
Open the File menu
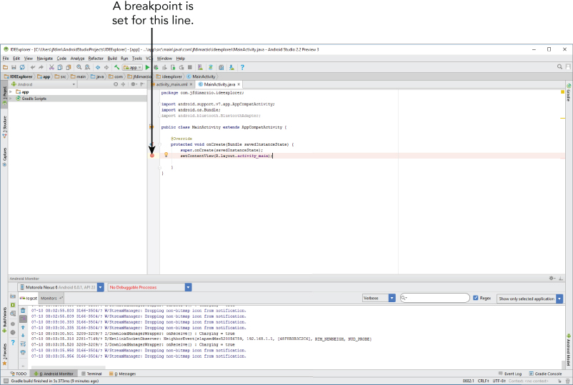pos(6,59)
